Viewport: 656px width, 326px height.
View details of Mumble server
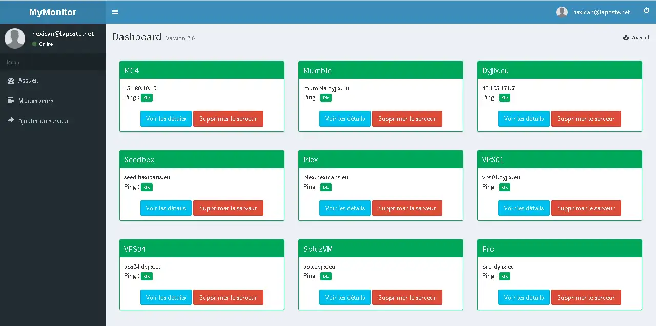(x=345, y=118)
